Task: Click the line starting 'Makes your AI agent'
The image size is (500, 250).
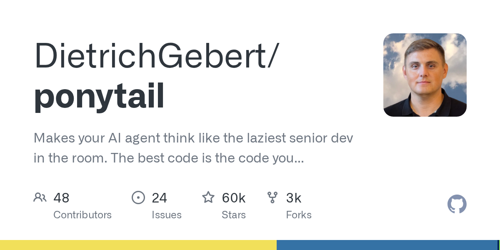Action: tap(193, 138)
